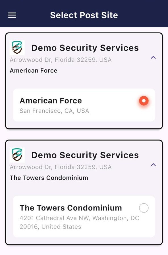Viewport: 168px width, 255px height.
Task: Click the Demo Security Services heading above American Force
Action: point(85,48)
